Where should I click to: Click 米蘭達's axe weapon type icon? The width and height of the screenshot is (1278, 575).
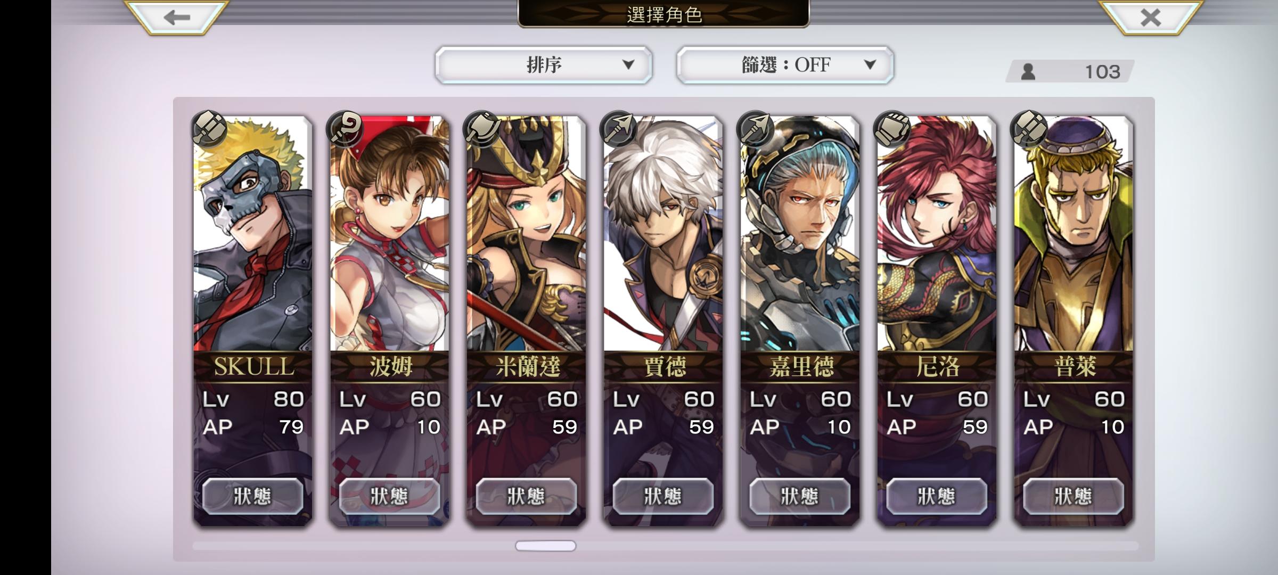tap(482, 128)
